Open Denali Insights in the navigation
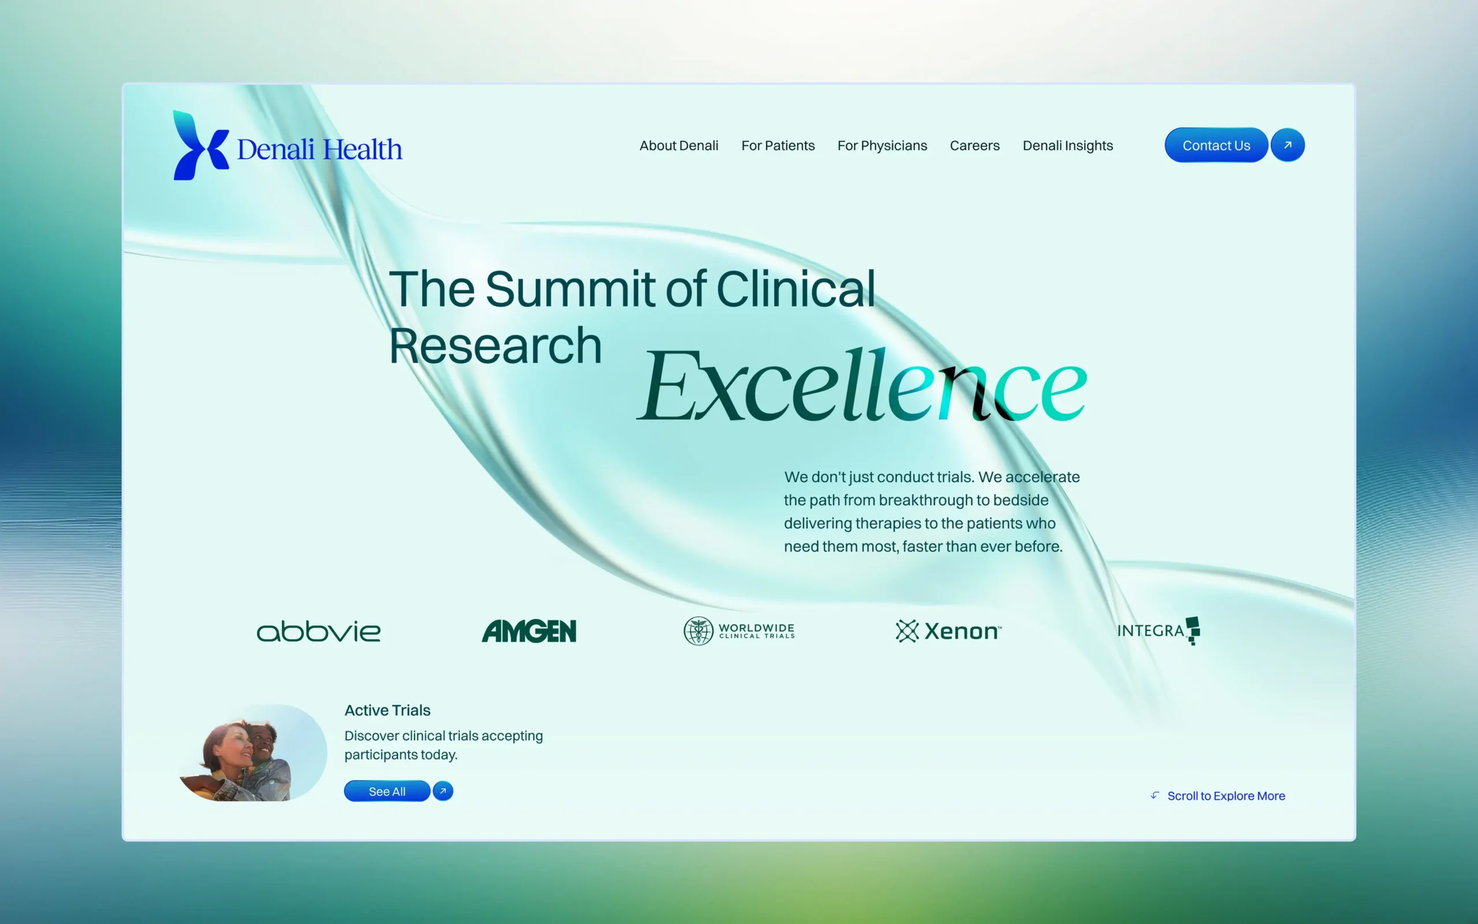Viewport: 1478px width, 924px height. click(x=1068, y=146)
